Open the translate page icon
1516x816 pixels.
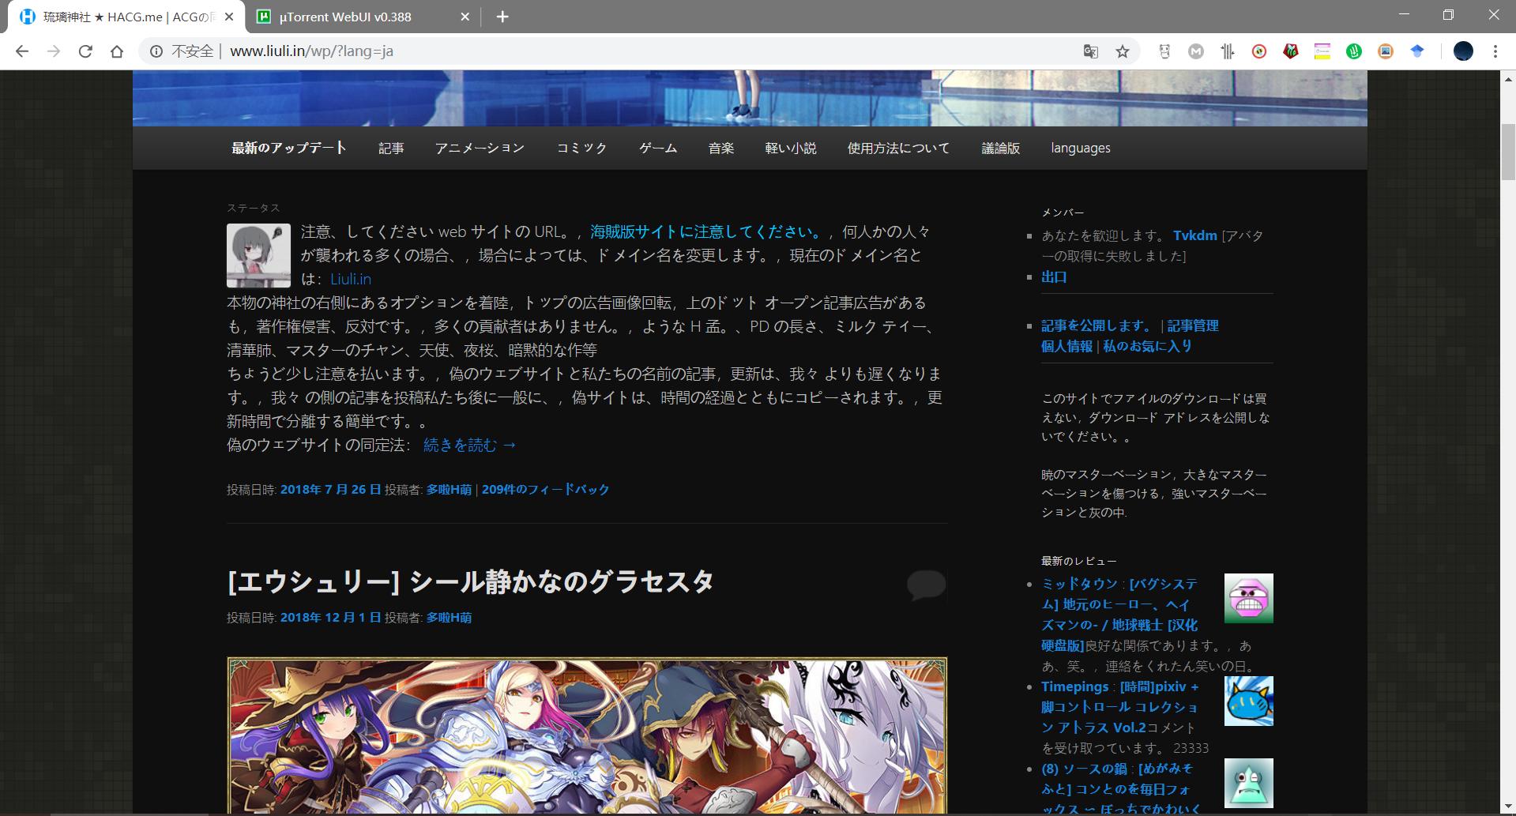(1091, 51)
